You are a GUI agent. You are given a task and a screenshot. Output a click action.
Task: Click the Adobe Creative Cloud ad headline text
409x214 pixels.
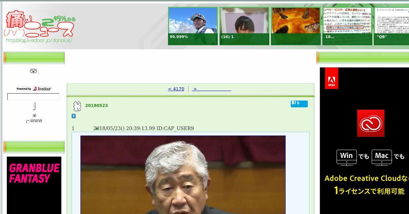[x=366, y=178]
